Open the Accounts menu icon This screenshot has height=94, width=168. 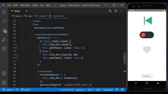4,74
